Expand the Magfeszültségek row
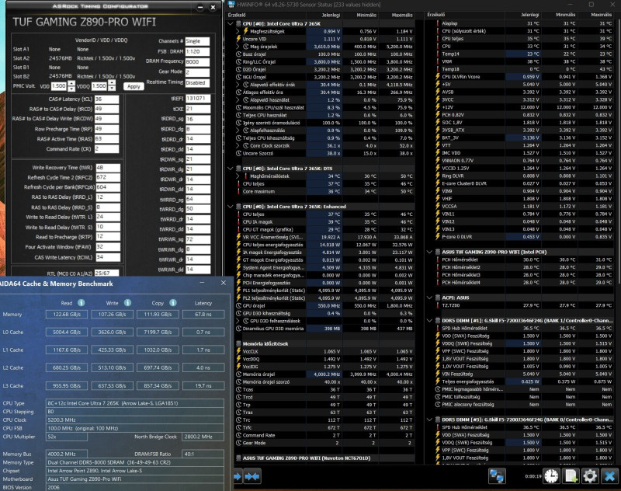The image size is (621, 491). pyautogui.click(x=238, y=31)
